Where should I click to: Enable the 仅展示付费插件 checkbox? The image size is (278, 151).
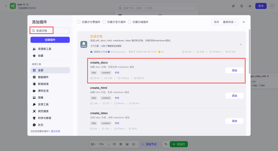[79, 22]
